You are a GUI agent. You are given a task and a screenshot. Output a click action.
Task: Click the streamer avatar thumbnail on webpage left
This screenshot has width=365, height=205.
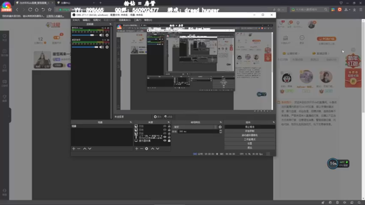[x=42, y=60]
